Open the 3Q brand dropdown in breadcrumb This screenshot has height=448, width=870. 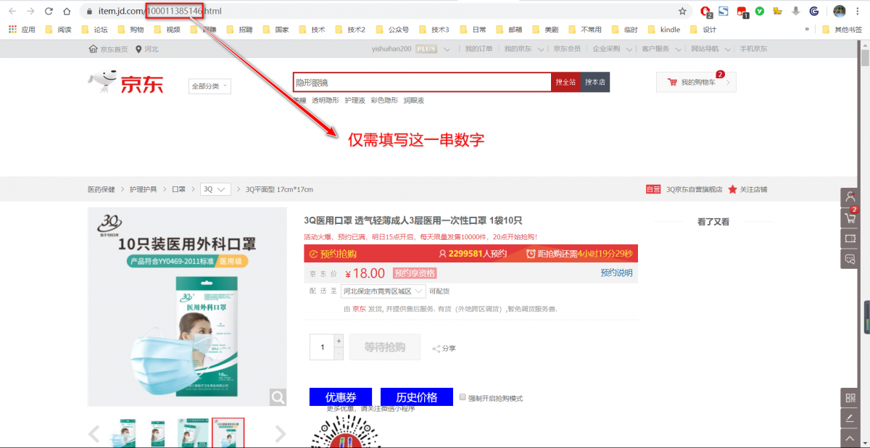click(x=215, y=189)
